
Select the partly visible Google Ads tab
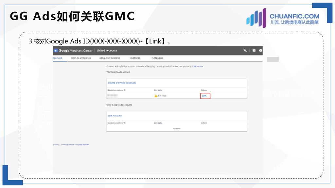click(58, 58)
